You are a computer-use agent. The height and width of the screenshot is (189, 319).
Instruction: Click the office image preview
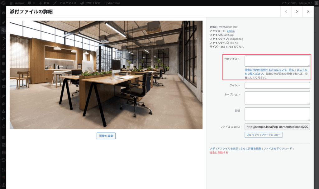point(106,75)
